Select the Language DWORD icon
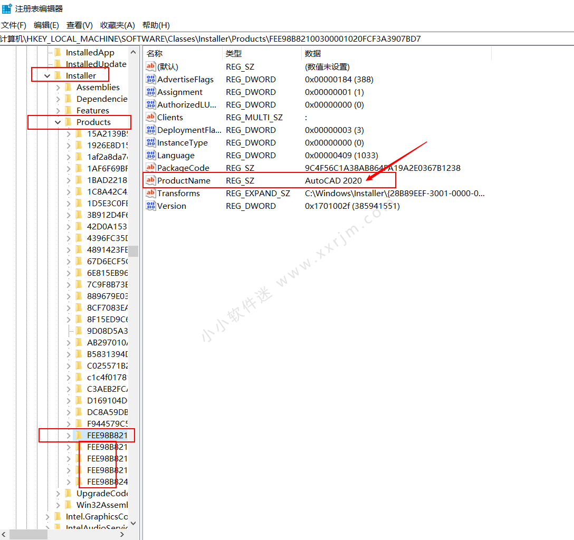The height and width of the screenshot is (540, 574). [150, 155]
